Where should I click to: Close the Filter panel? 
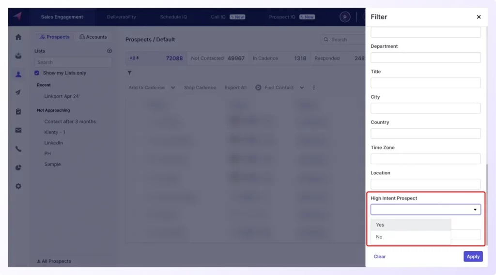(x=479, y=17)
